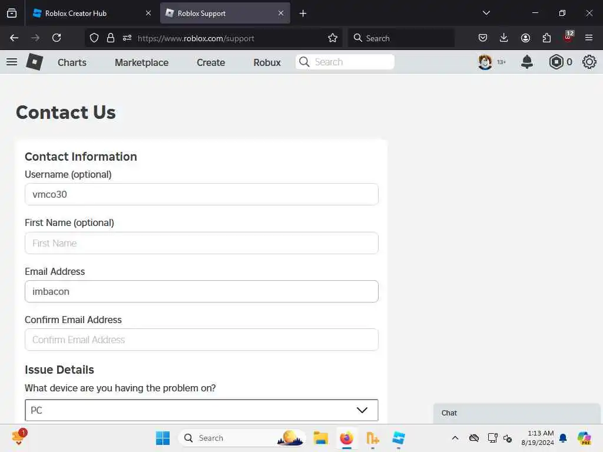
Task: Open the Robux balance icon
Action: (556, 62)
